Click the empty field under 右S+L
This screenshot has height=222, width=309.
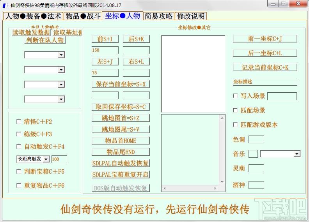click(x=136, y=73)
